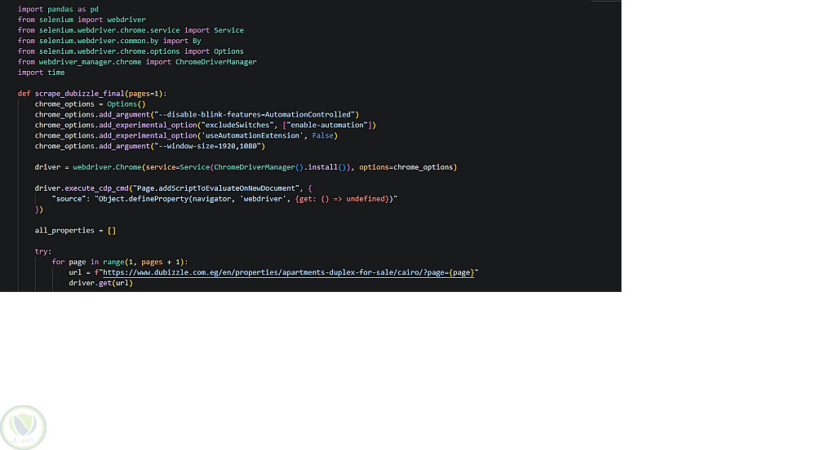Viewport: 816px width, 450px height.
Task: Select 'options=chrome_options' keyword argument
Action: (x=406, y=167)
